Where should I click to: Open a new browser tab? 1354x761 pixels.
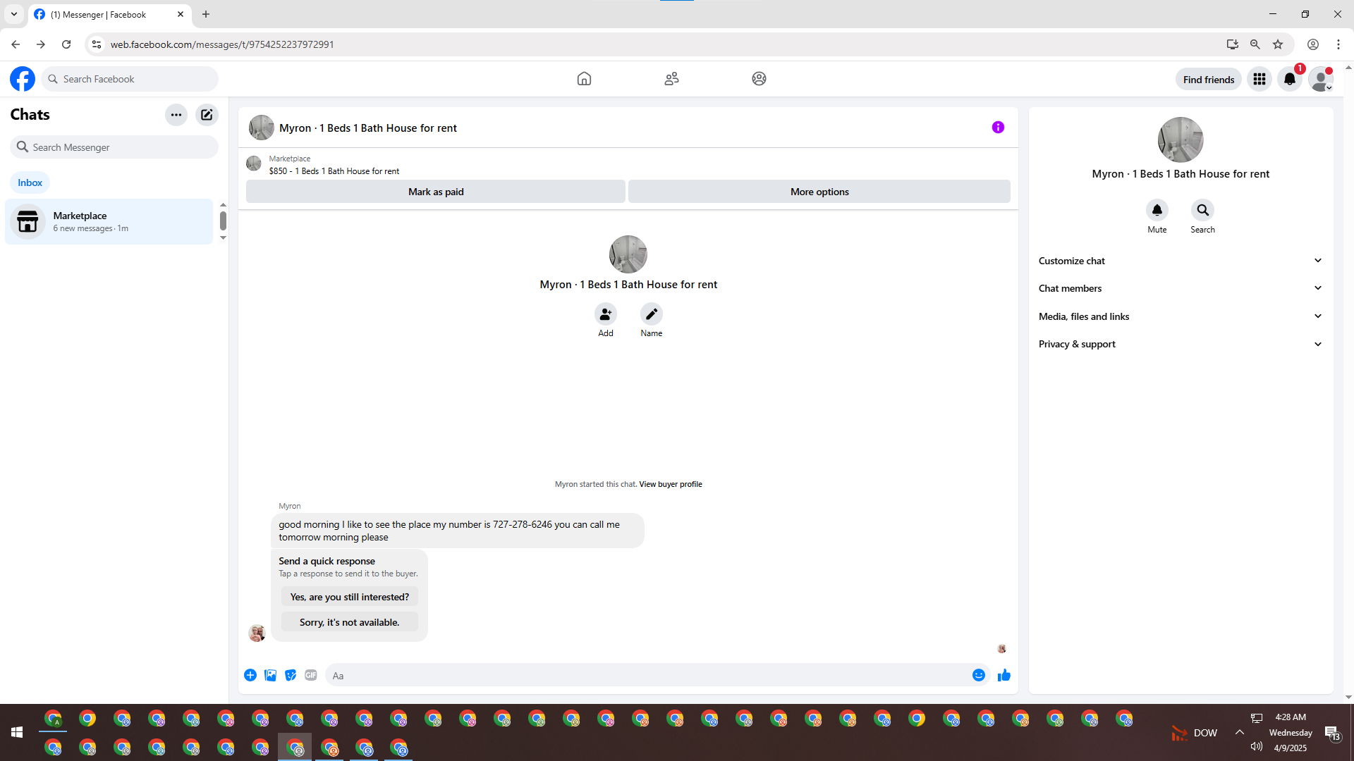(206, 14)
